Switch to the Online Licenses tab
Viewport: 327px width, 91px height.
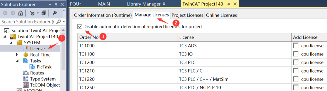(x=221, y=15)
